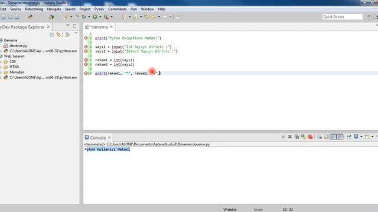Image resolution: width=378 pixels, height=212 pixels.
Task: Open the Refactoring menu
Action: 34,9
